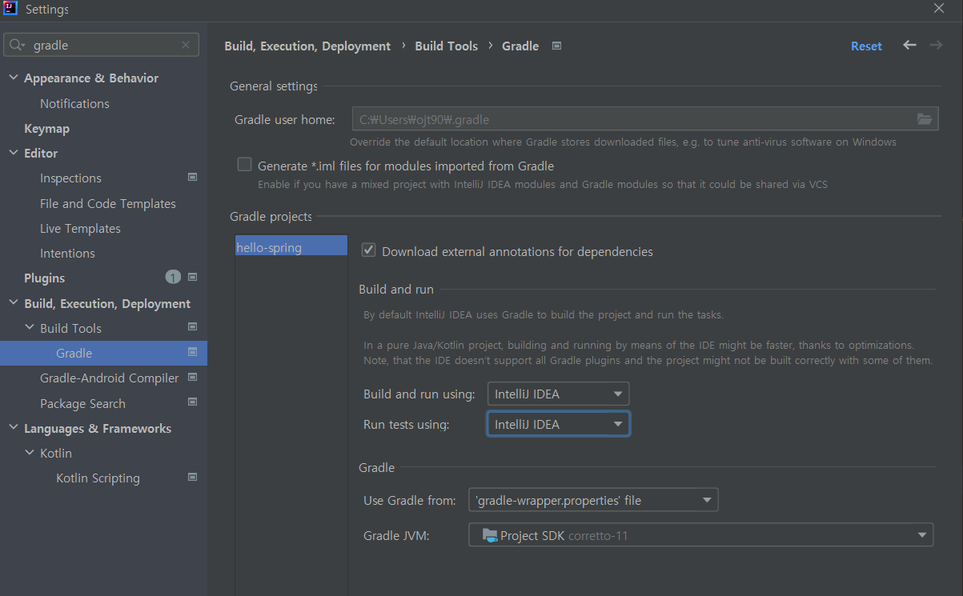Viewport: 963px width, 596px height.
Task: Toggle Generate *.iml files checkbox
Action: (245, 165)
